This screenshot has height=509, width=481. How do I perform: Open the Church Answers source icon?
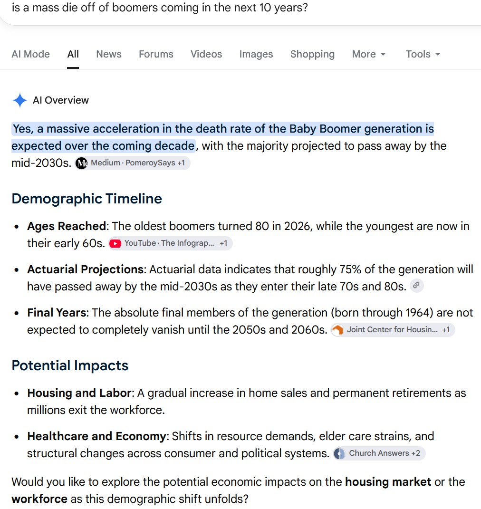[339, 453]
